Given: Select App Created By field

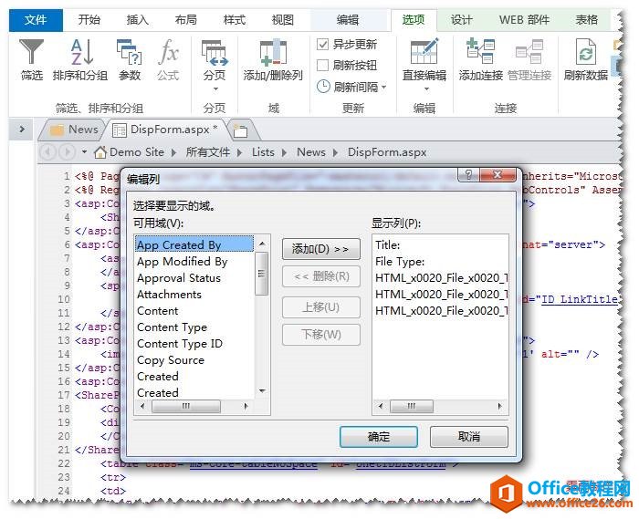Looking at the screenshot, I should [x=194, y=245].
